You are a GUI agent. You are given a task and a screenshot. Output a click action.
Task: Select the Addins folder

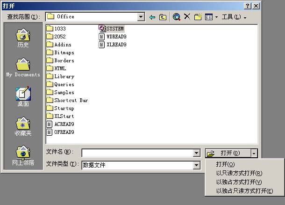point(59,44)
